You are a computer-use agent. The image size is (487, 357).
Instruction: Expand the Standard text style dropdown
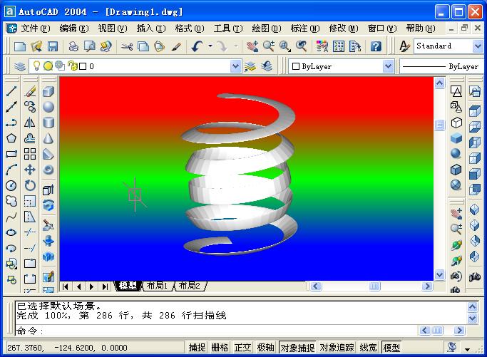click(478, 46)
